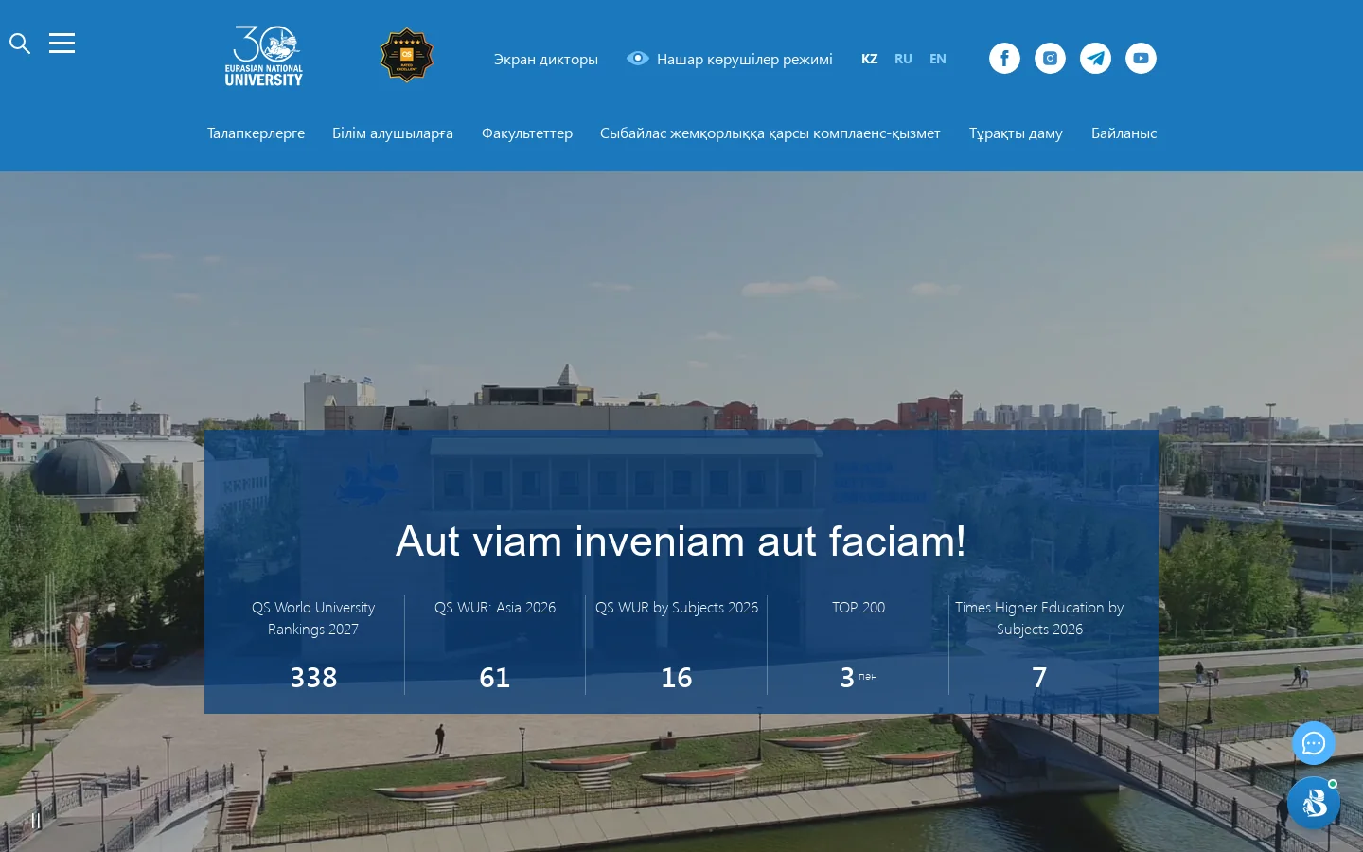The height and width of the screenshot is (852, 1363).
Task: Click TOP 200 ranking label
Action: click(859, 608)
